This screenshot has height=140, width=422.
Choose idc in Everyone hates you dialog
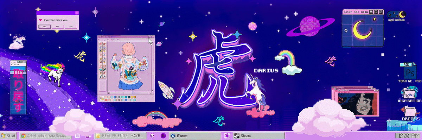pyautogui.click(x=45, y=27)
